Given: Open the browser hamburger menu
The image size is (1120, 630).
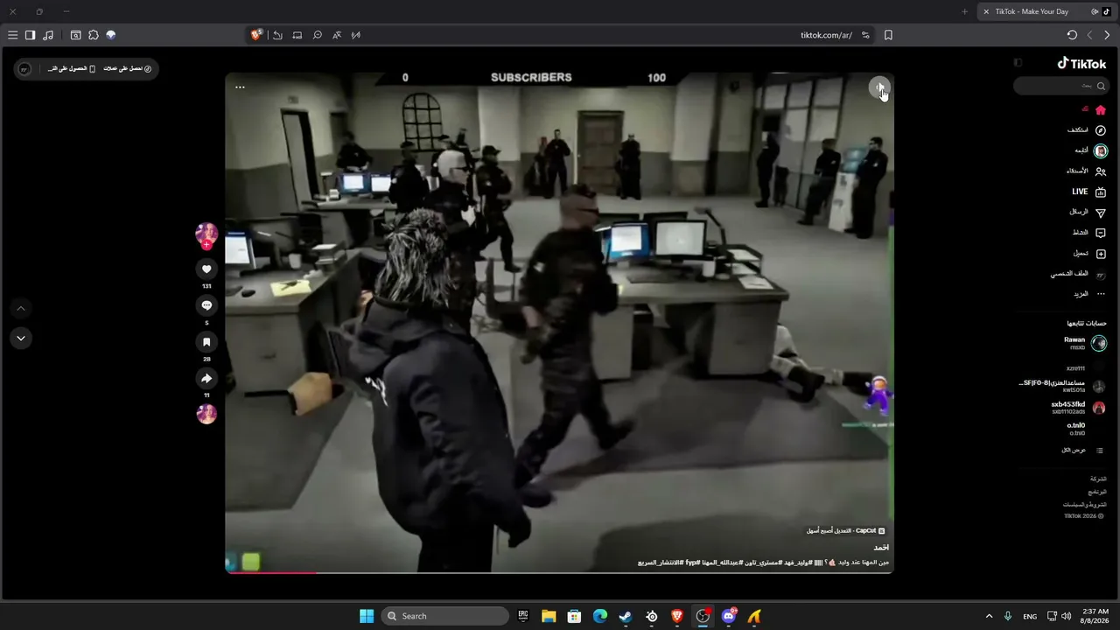Looking at the screenshot, I should tap(12, 35).
